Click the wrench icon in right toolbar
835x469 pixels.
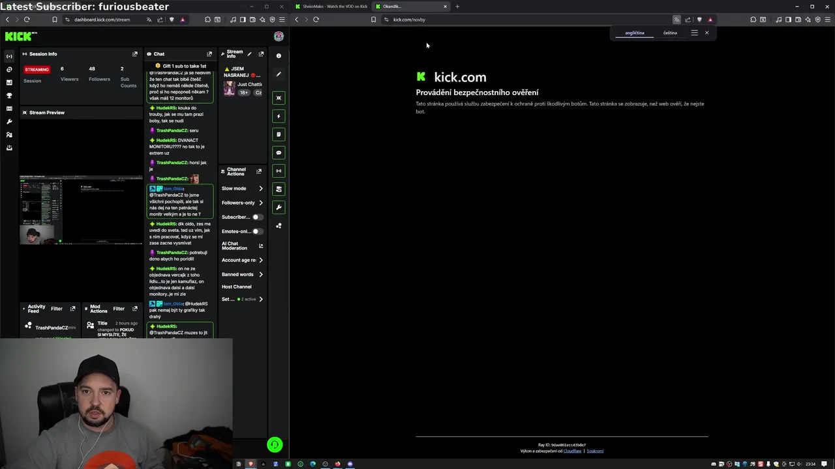(279, 207)
